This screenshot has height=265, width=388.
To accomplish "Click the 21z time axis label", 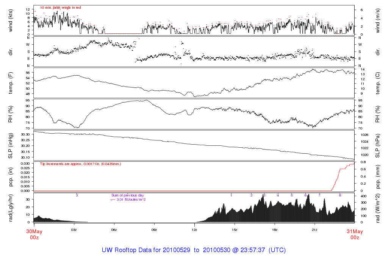I will click(315, 229).
